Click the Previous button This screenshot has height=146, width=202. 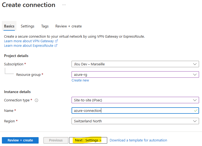(x=56, y=140)
